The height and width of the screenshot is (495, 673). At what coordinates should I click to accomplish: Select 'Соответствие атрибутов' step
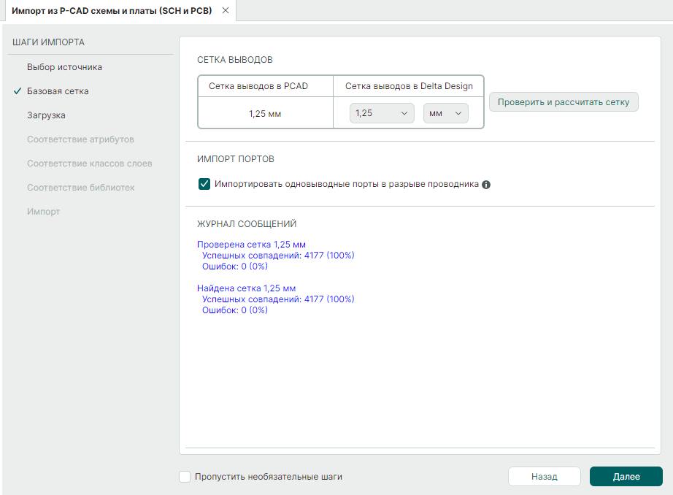(80, 139)
